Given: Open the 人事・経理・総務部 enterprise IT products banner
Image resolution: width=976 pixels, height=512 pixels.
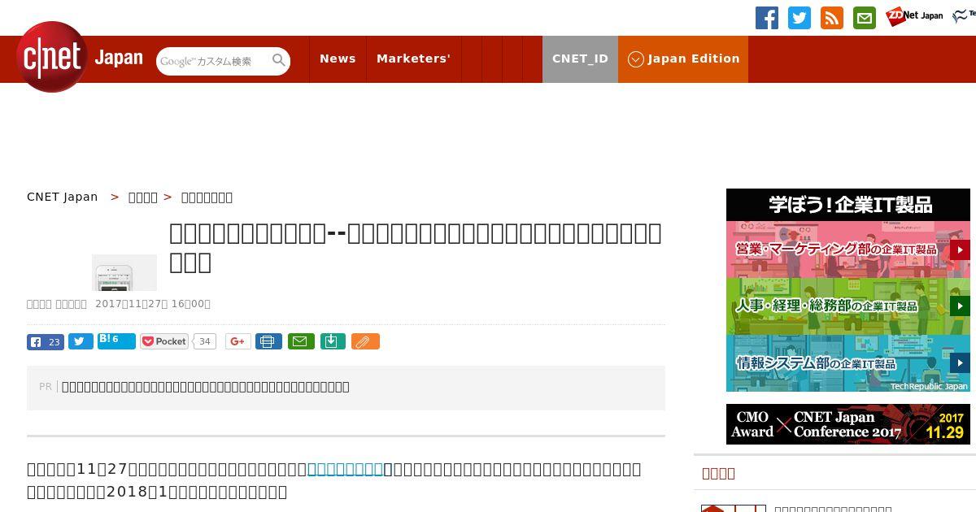Looking at the screenshot, I should click(848, 306).
